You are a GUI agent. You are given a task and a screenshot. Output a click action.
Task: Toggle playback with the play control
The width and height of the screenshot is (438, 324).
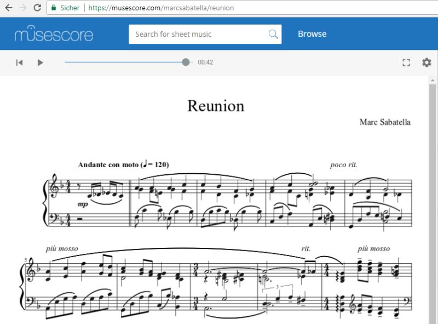(40, 62)
